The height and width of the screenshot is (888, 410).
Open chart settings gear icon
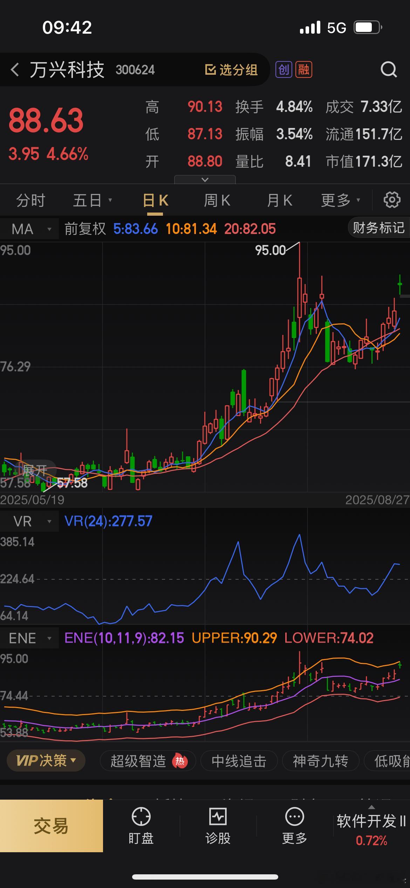pos(392,200)
